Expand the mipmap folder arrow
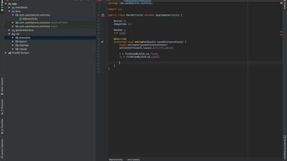This screenshot has height=161, width=287. tap(13, 45)
